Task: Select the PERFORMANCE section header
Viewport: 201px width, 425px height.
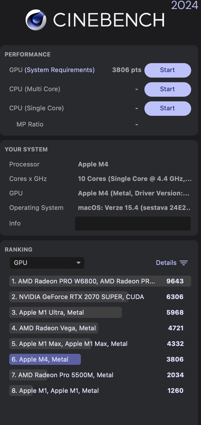Action: tap(27, 54)
